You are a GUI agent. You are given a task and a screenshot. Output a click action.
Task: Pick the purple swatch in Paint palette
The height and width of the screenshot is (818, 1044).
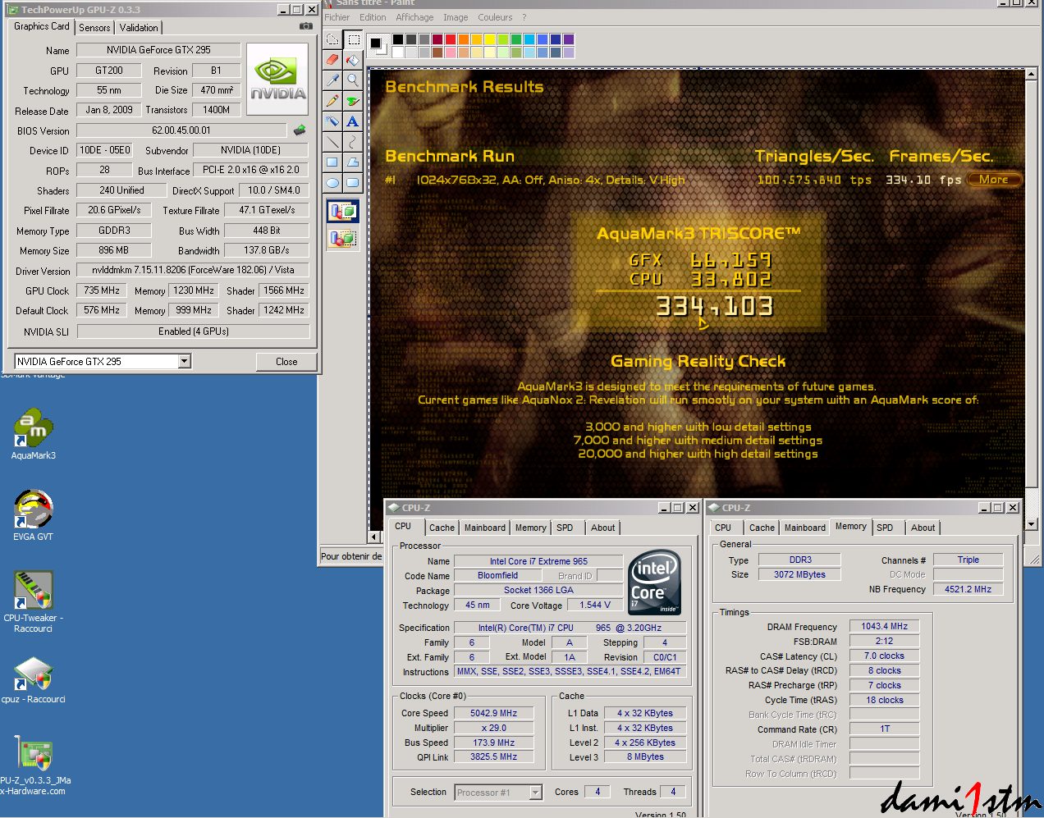(569, 39)
